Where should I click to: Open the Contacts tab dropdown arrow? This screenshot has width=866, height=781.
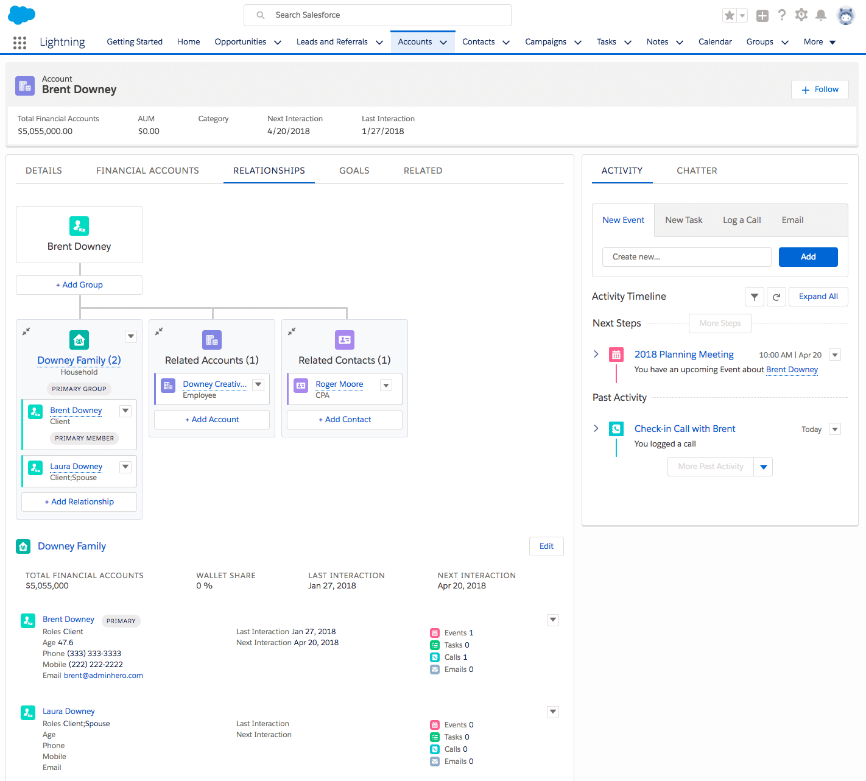coord(506,42)
